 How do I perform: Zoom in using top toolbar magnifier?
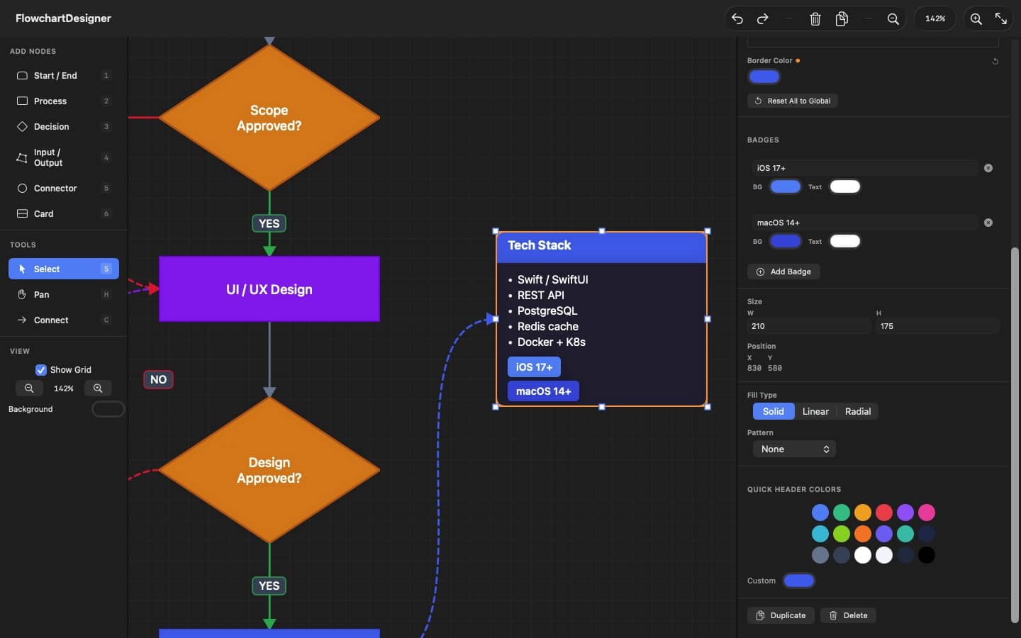(976, 19)
